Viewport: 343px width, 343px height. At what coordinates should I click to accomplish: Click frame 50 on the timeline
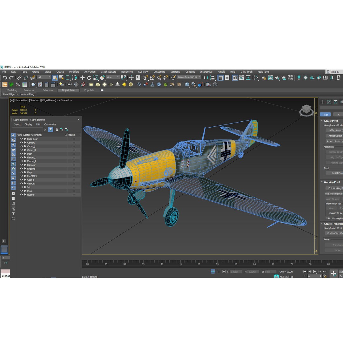tap(199, 263)
